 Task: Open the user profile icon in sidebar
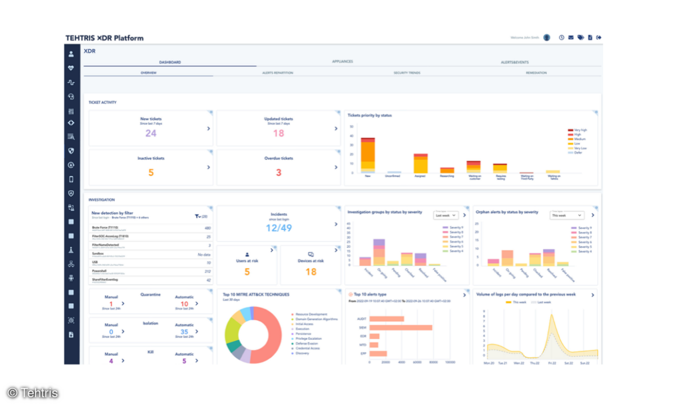71,55
